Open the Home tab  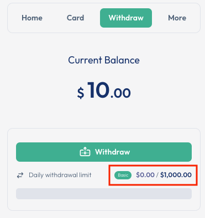32,18
